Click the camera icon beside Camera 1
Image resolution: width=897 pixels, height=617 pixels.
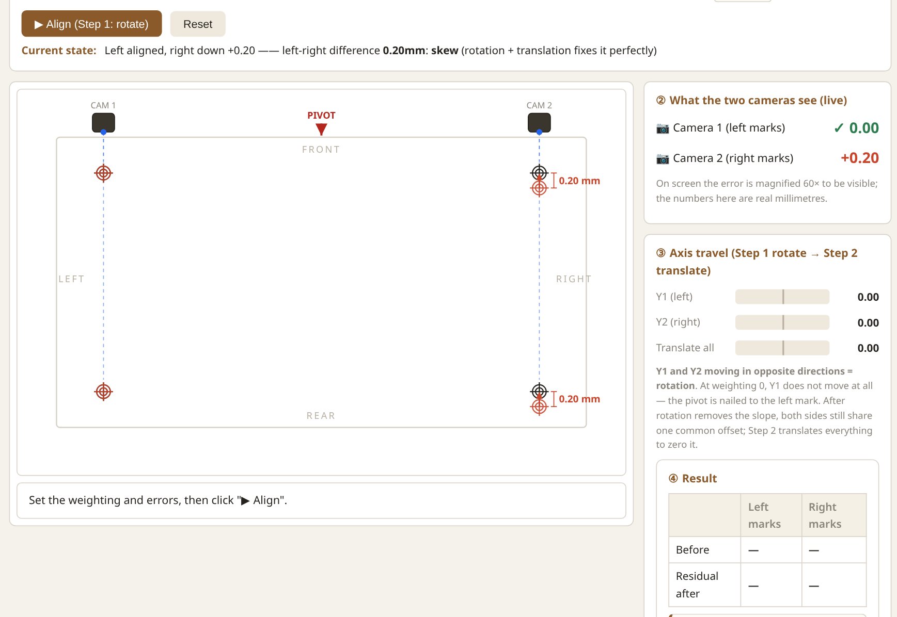pyautogui.click(x=663, y=128)
